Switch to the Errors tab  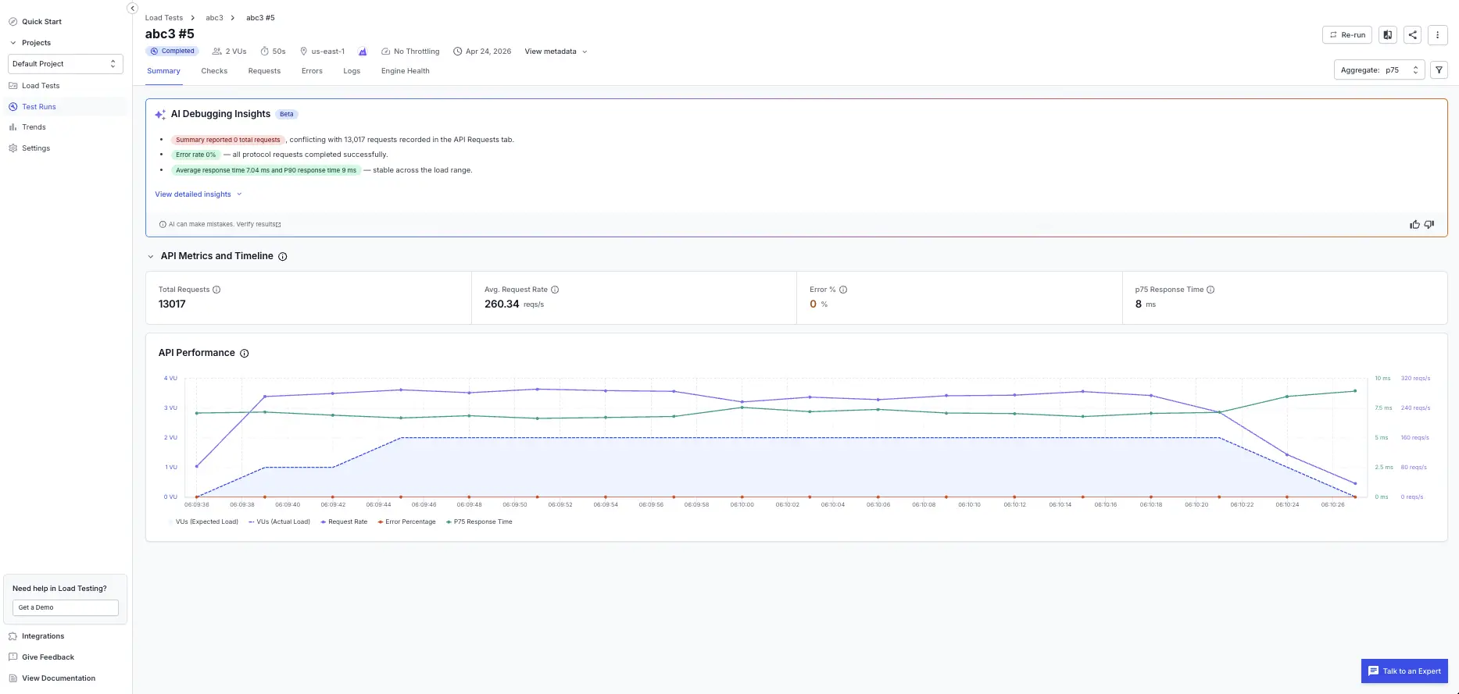pyautogui.click(x=312, y=71)
